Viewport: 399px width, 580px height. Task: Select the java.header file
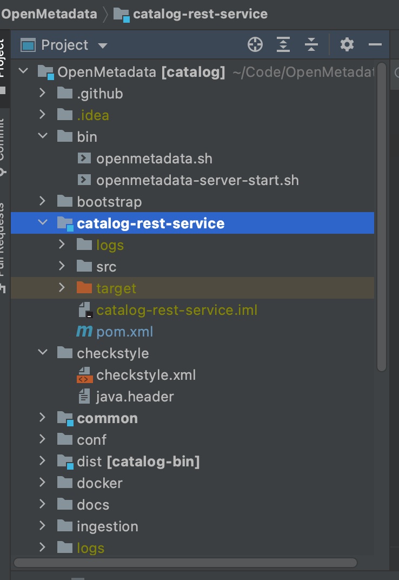click(x=135, y=397)
